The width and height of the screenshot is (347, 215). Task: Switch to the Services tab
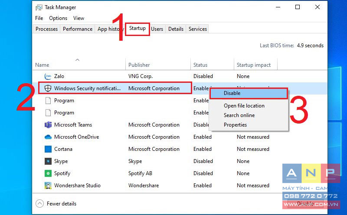coord(198,29)
